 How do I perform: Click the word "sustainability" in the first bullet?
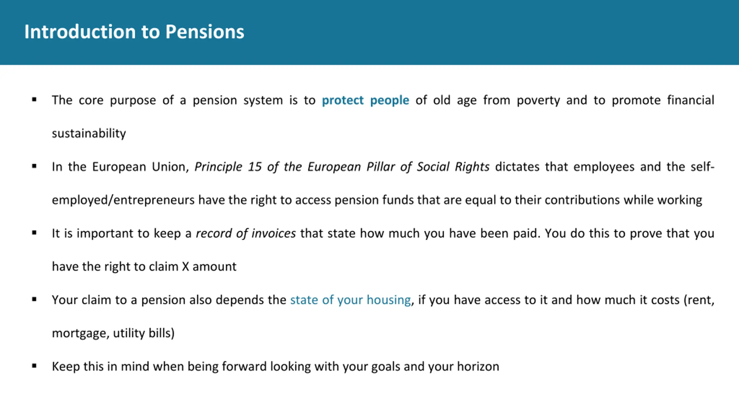click(89, 133)
